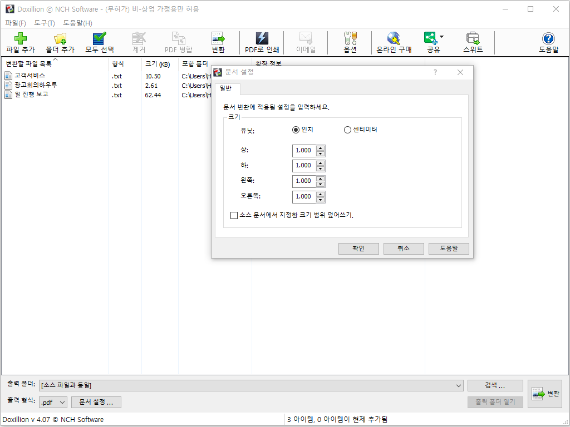Click the dialog's question mark help icon
The width and height of the screenshot is (570, 427).
(x=435, y=72)
